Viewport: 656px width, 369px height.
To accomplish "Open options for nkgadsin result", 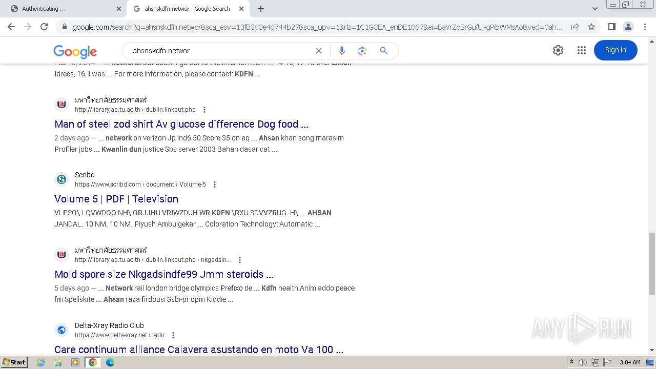I will 240,260.
